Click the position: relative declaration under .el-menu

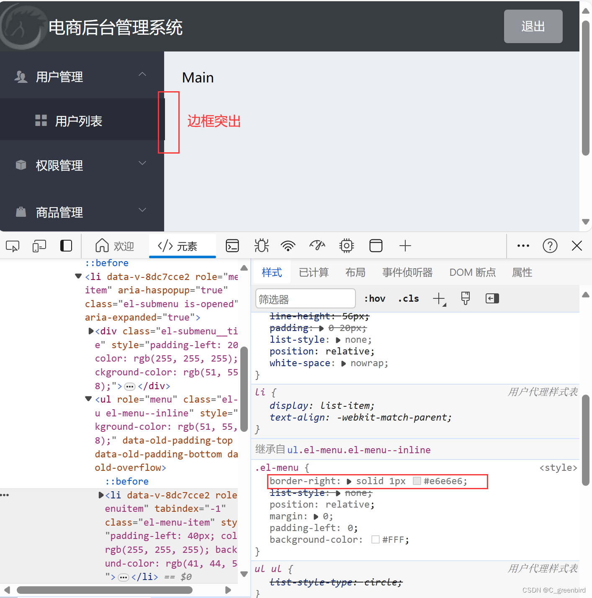(x=322, y=505)
